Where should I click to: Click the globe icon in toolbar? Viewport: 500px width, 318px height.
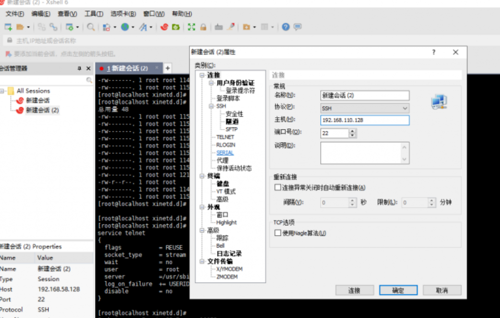click(x=125, y=27)
